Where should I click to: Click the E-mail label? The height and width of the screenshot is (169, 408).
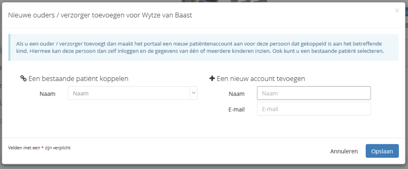236,109
